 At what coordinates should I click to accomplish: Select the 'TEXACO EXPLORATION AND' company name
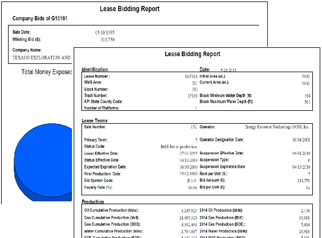pyautogui.click(x=42, y=58)
